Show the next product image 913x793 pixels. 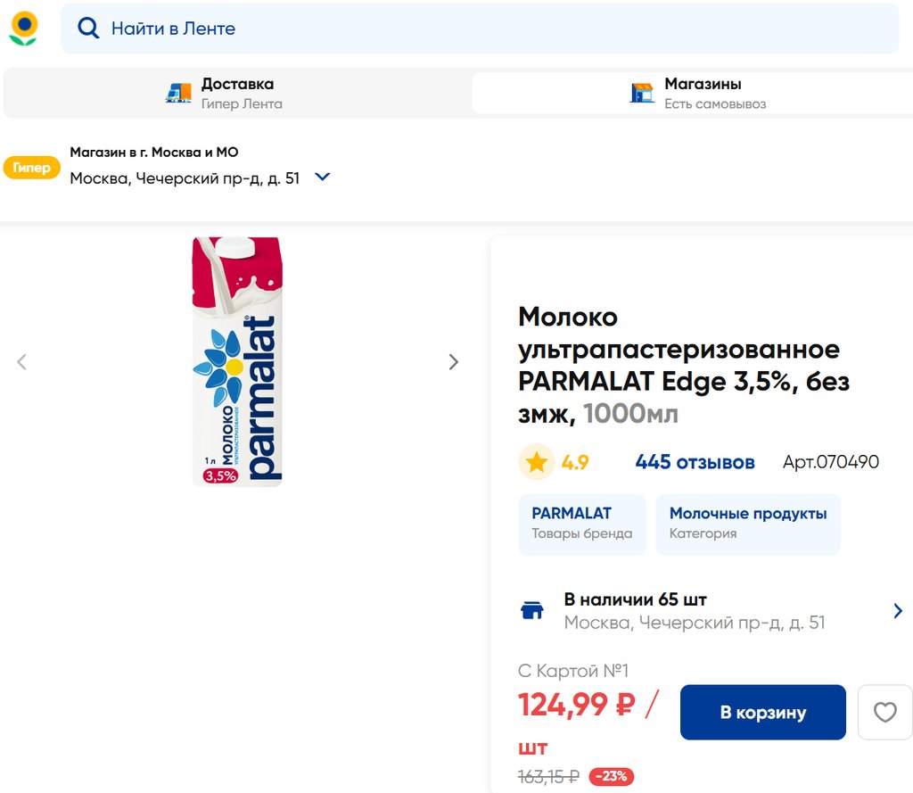pos(454,362)
